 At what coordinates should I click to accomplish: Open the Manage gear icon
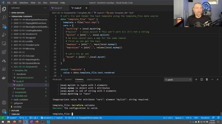click(x=4, y=111)
